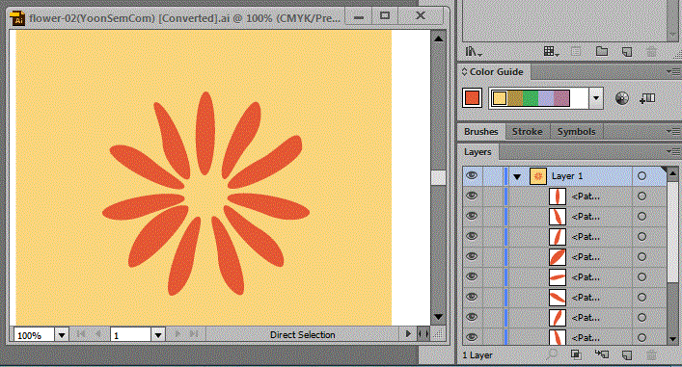Click Locate Object magnifier in Layers panel
Viewport: 682px width, 367px height.
pyautogui.click(x=552, y=354)
